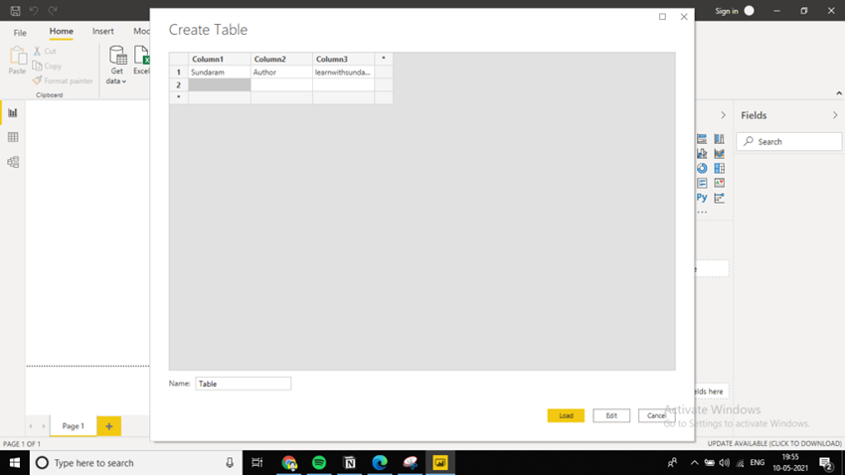Close the Create Table dialog
The width and height of the screenshot is (845, 475).
(x=684, y=17)
